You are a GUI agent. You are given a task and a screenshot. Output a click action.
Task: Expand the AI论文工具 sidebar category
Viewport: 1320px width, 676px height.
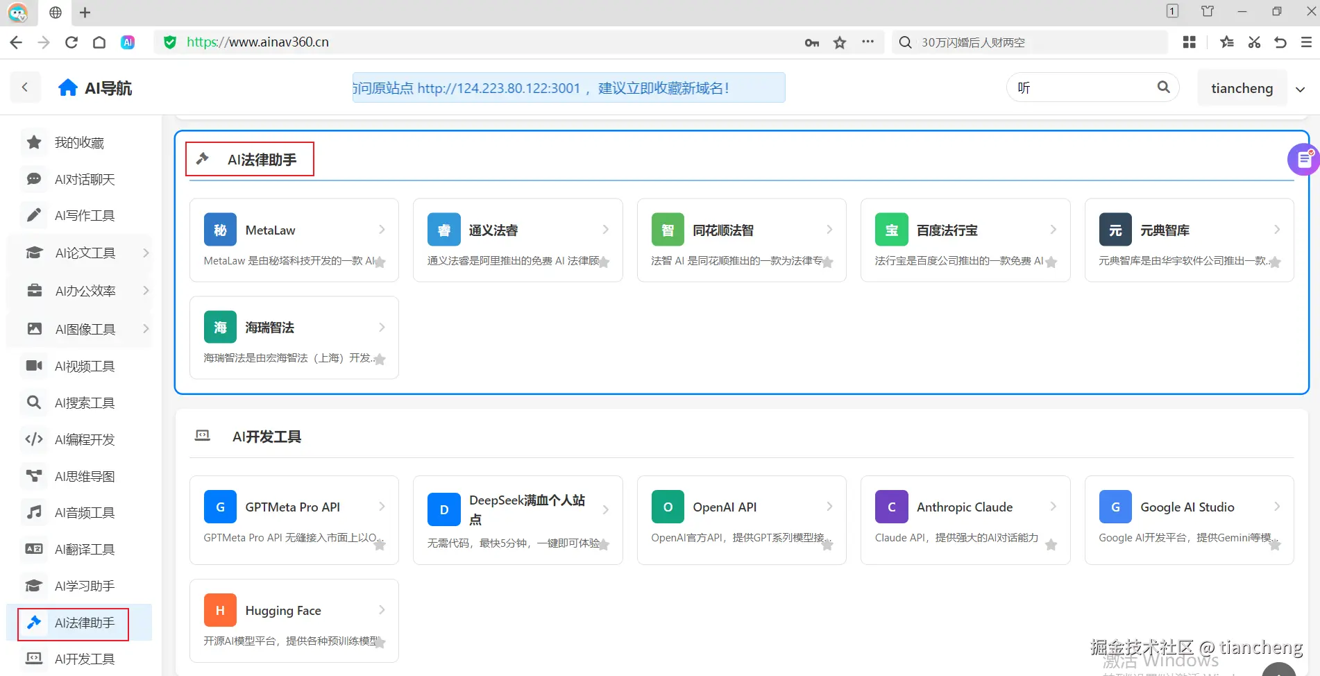85,253
